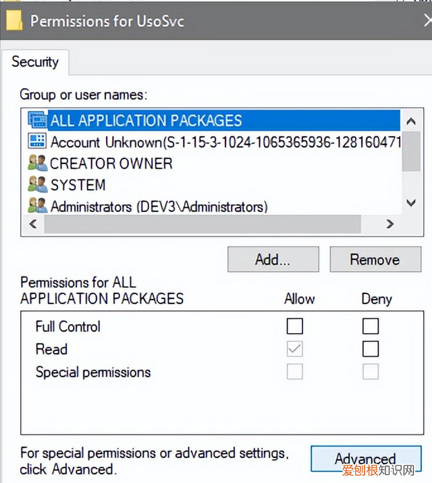Select Administrators (DEV3\Administrators) in the list
Screen dimensions: 432x483
159,206
